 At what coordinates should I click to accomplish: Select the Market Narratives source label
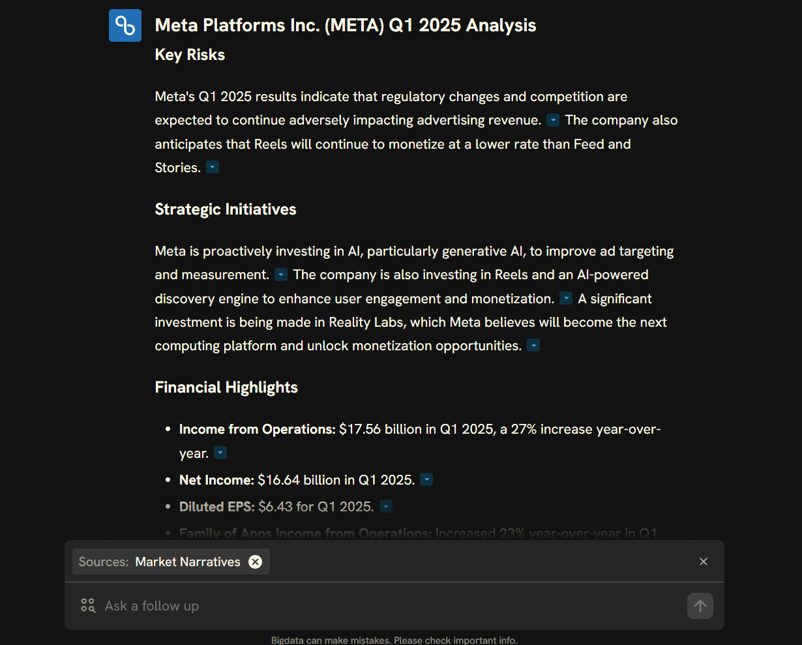(x=188, y=562)
